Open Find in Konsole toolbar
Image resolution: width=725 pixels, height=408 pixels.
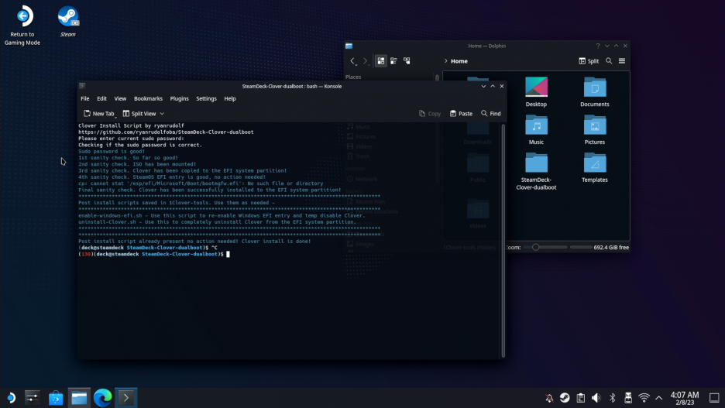pos(490,114)
